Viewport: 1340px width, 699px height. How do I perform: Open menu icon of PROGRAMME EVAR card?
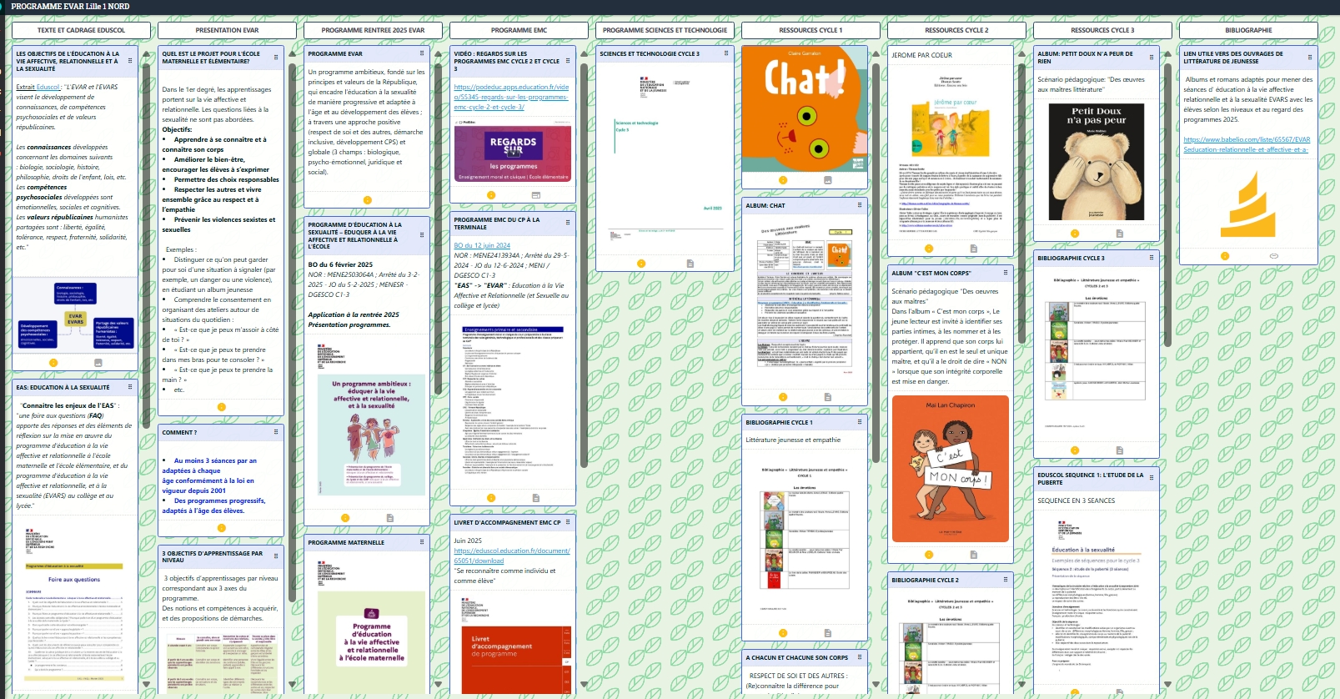(422, 53)
